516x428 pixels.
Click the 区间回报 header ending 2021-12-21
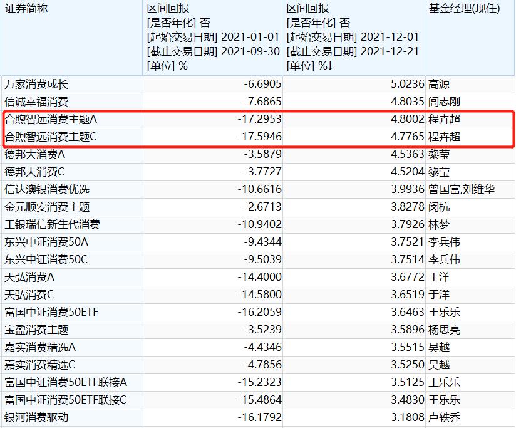coord(353,37)
